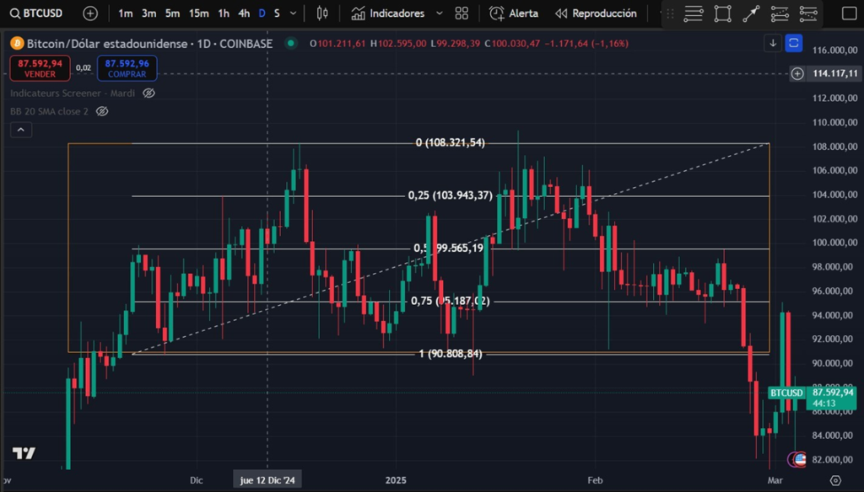Screen dimensions: 864x492
Task: Click the Feb label on time axis
Action: click(595, 480)
